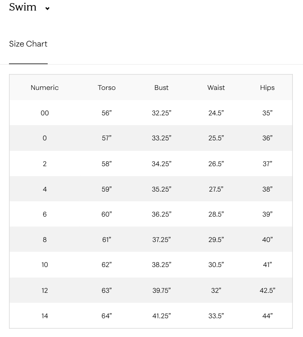This screenshot has width=303, height=337.
Task: Click the 64" torso value
Action: click(107, 316)
